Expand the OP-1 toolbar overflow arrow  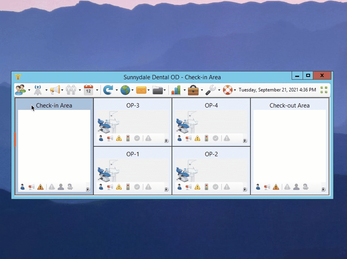point(166,190)
